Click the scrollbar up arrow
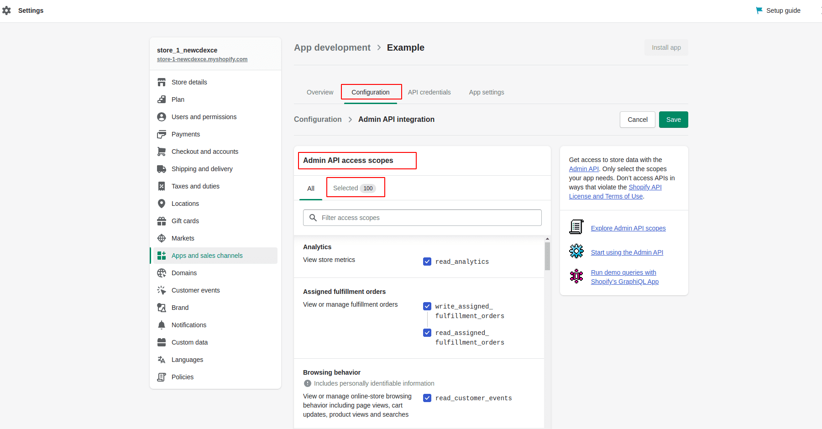This screenshot has width=822, height=429. [547, 239]
